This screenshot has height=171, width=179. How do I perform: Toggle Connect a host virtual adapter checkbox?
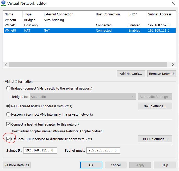[x=8, y=124]
